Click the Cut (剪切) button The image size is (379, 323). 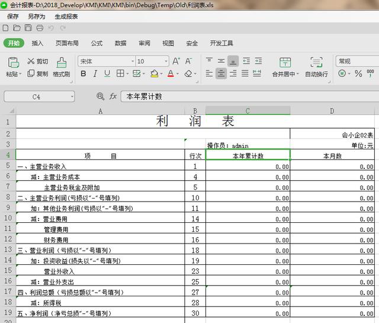pos(38,61)
